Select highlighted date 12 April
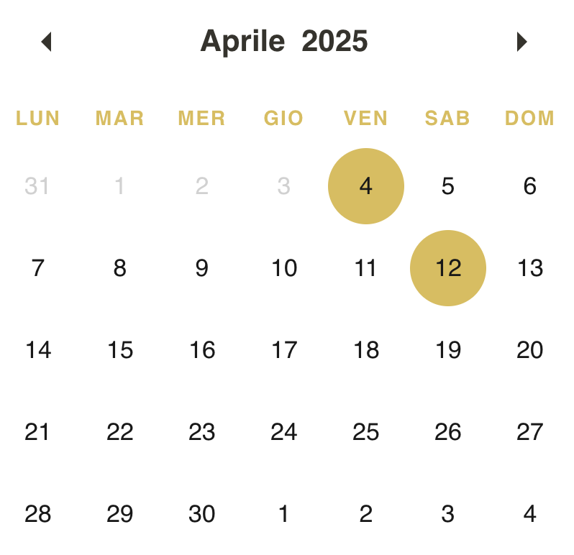 point(448,268)
